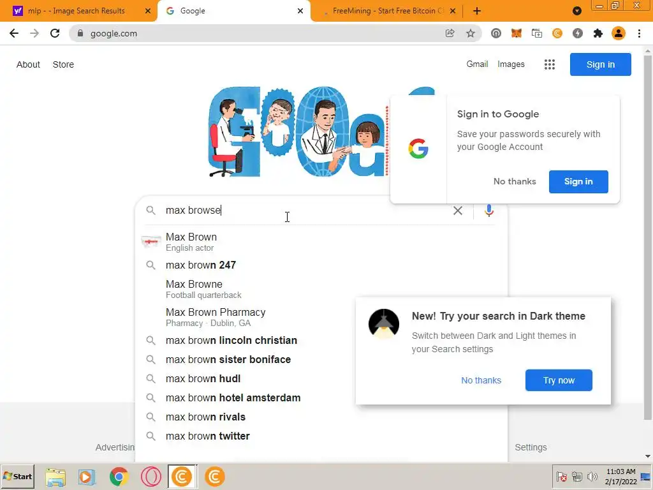The height and width of the screenshot is (490, 653).
Task: Reload the Google page
Action: pyautogui.click(x=55, y=33)
